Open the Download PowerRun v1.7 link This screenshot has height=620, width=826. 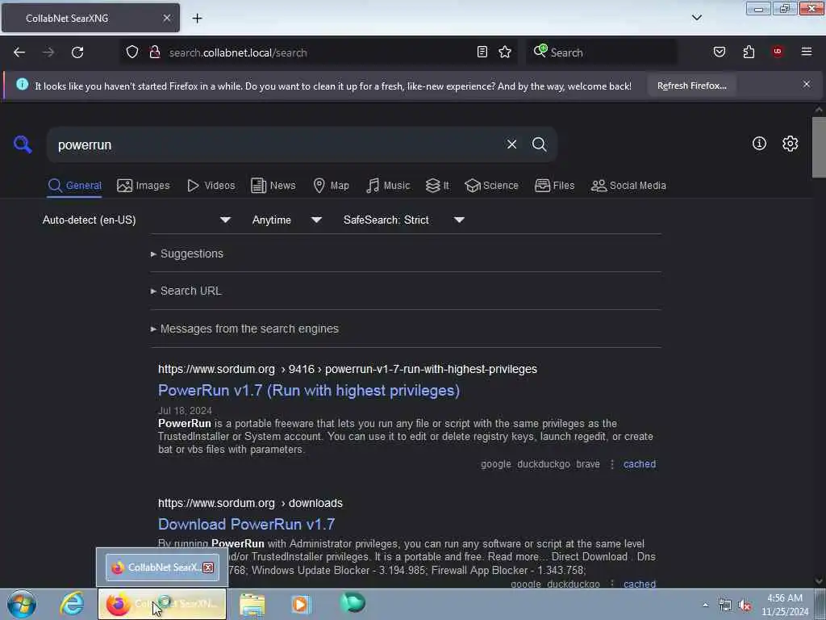point(247,524)
